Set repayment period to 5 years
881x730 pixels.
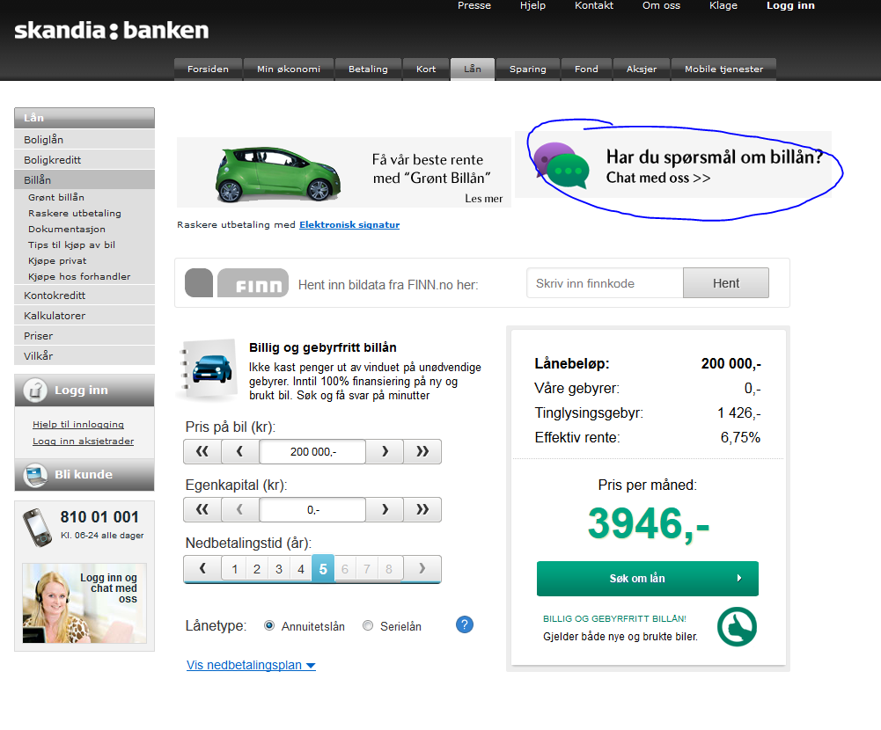click(323, 569)
